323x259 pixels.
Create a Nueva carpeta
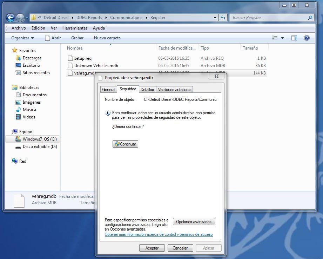click(107, 38)
